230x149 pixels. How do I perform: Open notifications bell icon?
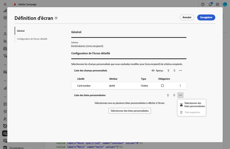click(x=210, y=4)
